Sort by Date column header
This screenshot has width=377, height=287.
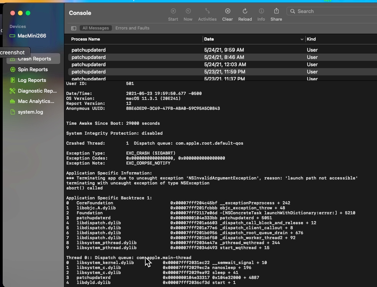209,39
